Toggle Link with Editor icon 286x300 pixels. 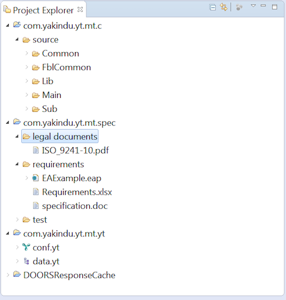[x=224, y=7]
